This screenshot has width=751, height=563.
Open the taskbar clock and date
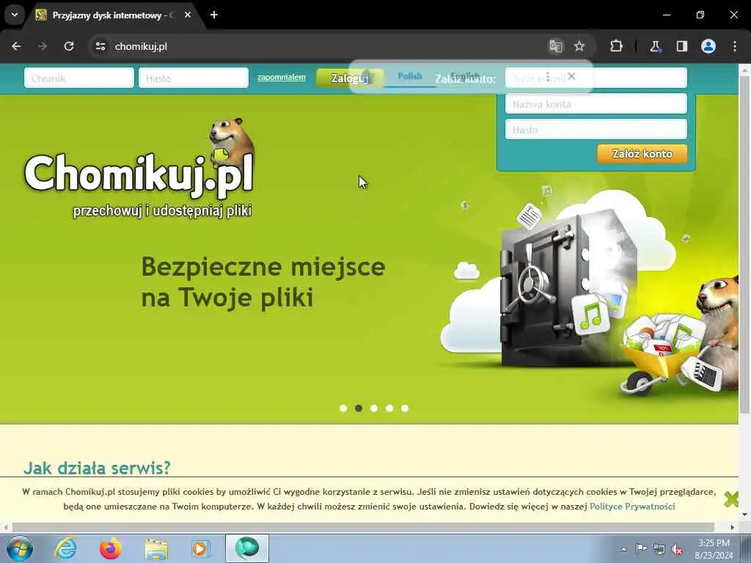pos(714,549)
